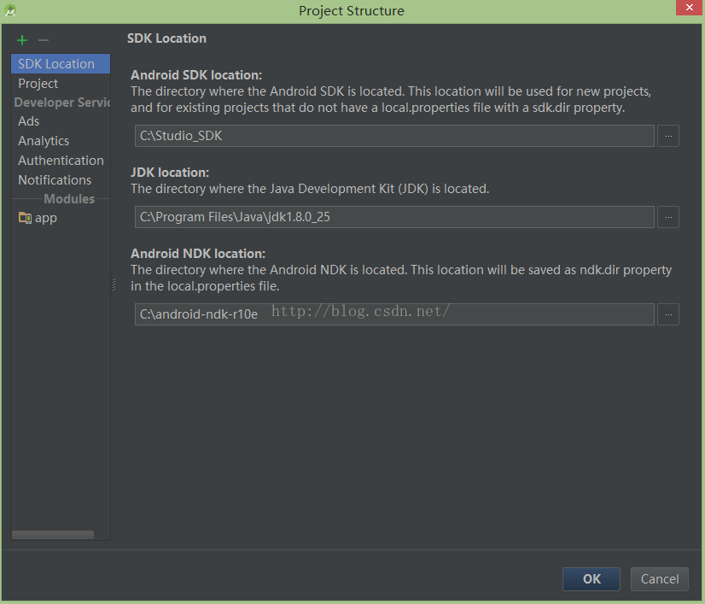Screen dimensions: 705x604
Task: Browse for JDK location
Action: (668, 217)
